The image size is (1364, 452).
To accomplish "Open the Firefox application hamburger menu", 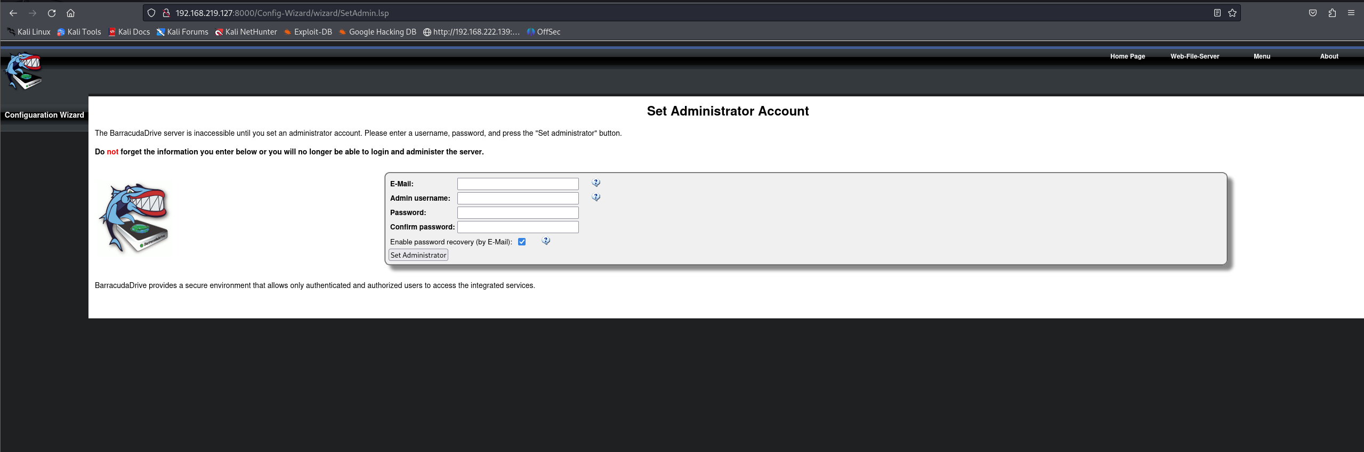I will (x=1351, y=13).
